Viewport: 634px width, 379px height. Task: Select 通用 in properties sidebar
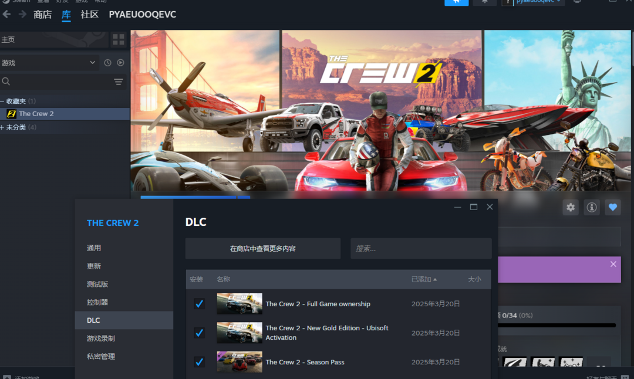coord(124,248)
